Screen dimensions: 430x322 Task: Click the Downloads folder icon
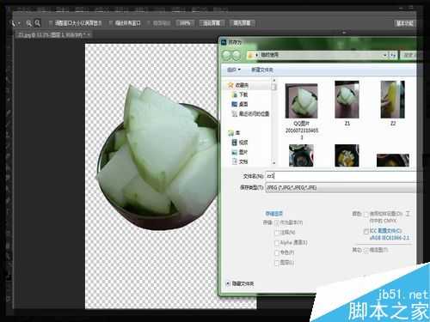(x=235, y=94)
